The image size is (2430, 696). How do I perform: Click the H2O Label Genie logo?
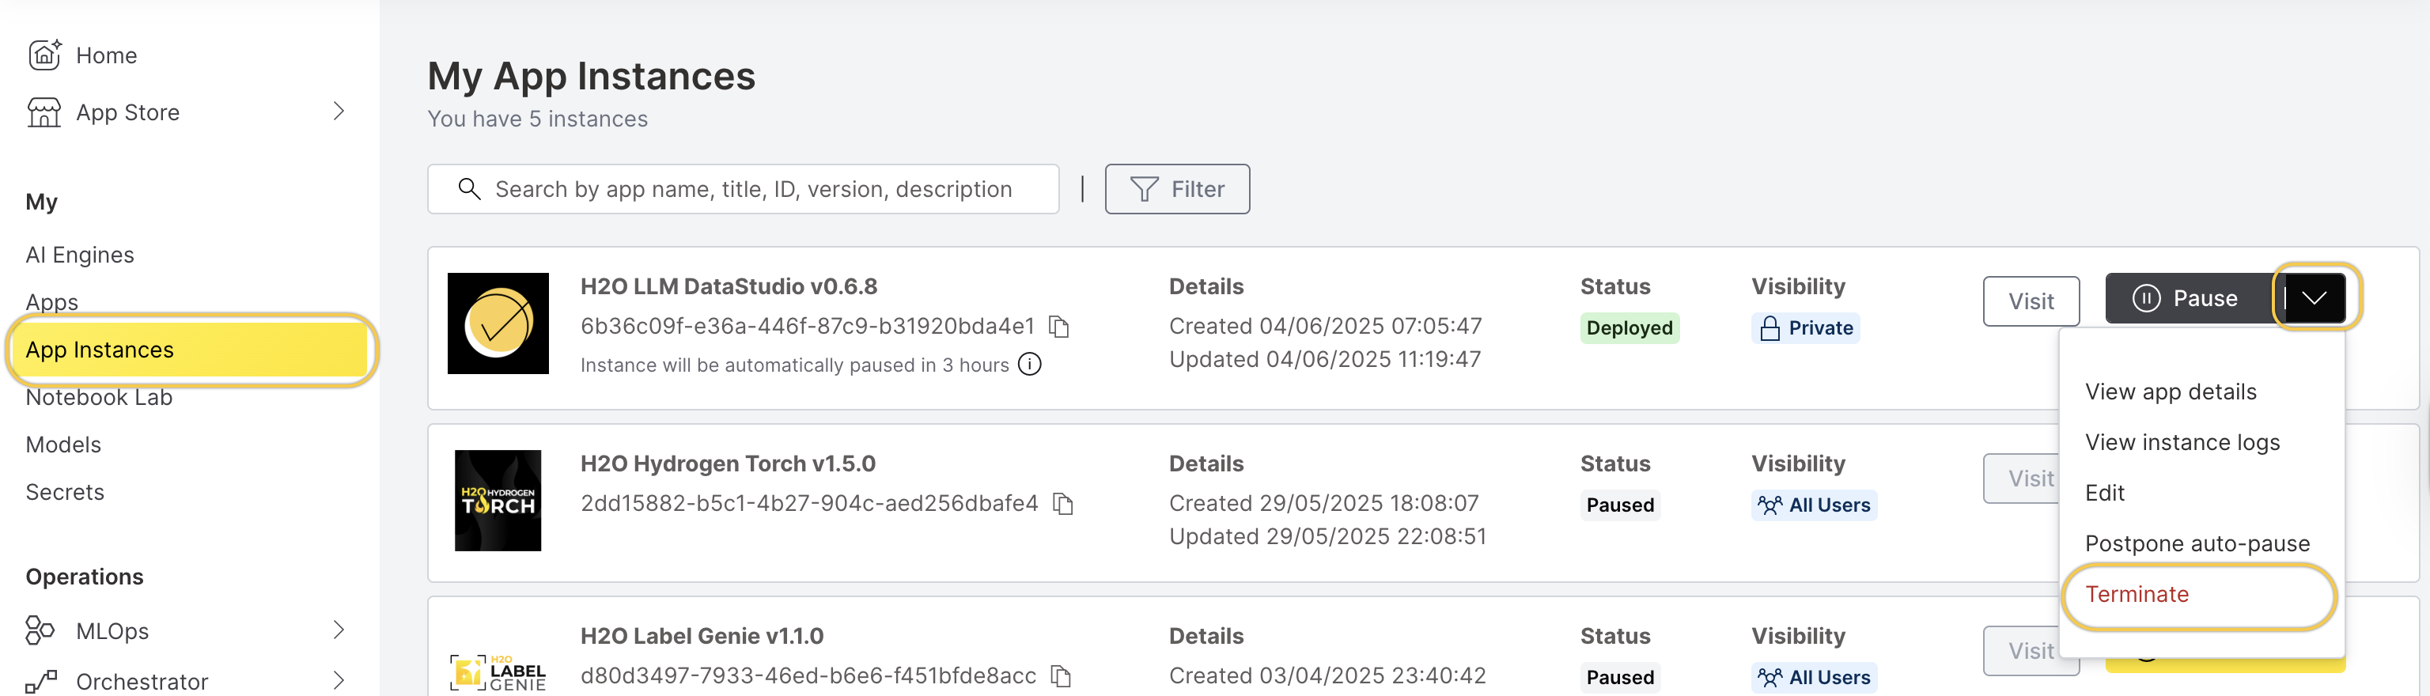coord(498,672)
